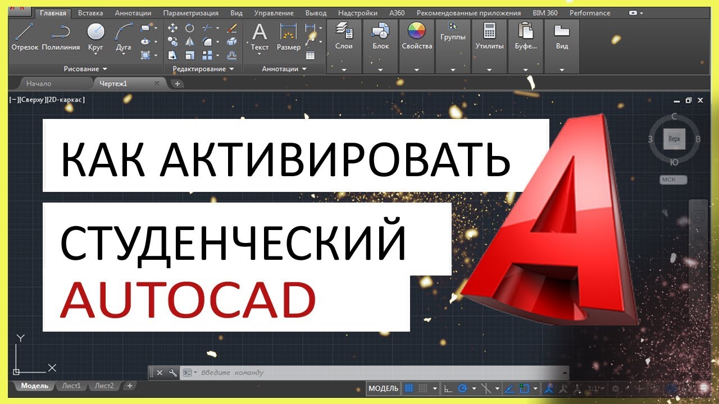The width and height of the screenshot is (719, 404).
Task: Select the Ellipse draw tool
Action: tap(145, 41)
